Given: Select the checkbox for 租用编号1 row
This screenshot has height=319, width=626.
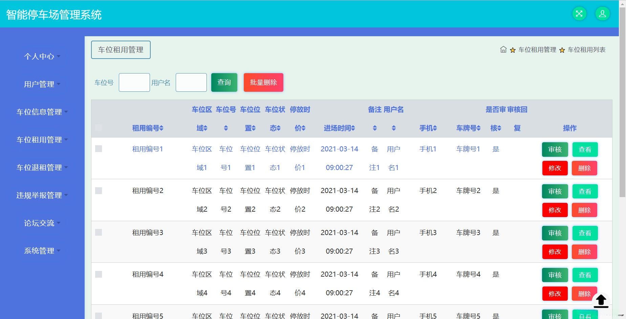Looking at the screenshot, I should click(x=99, y=149).
